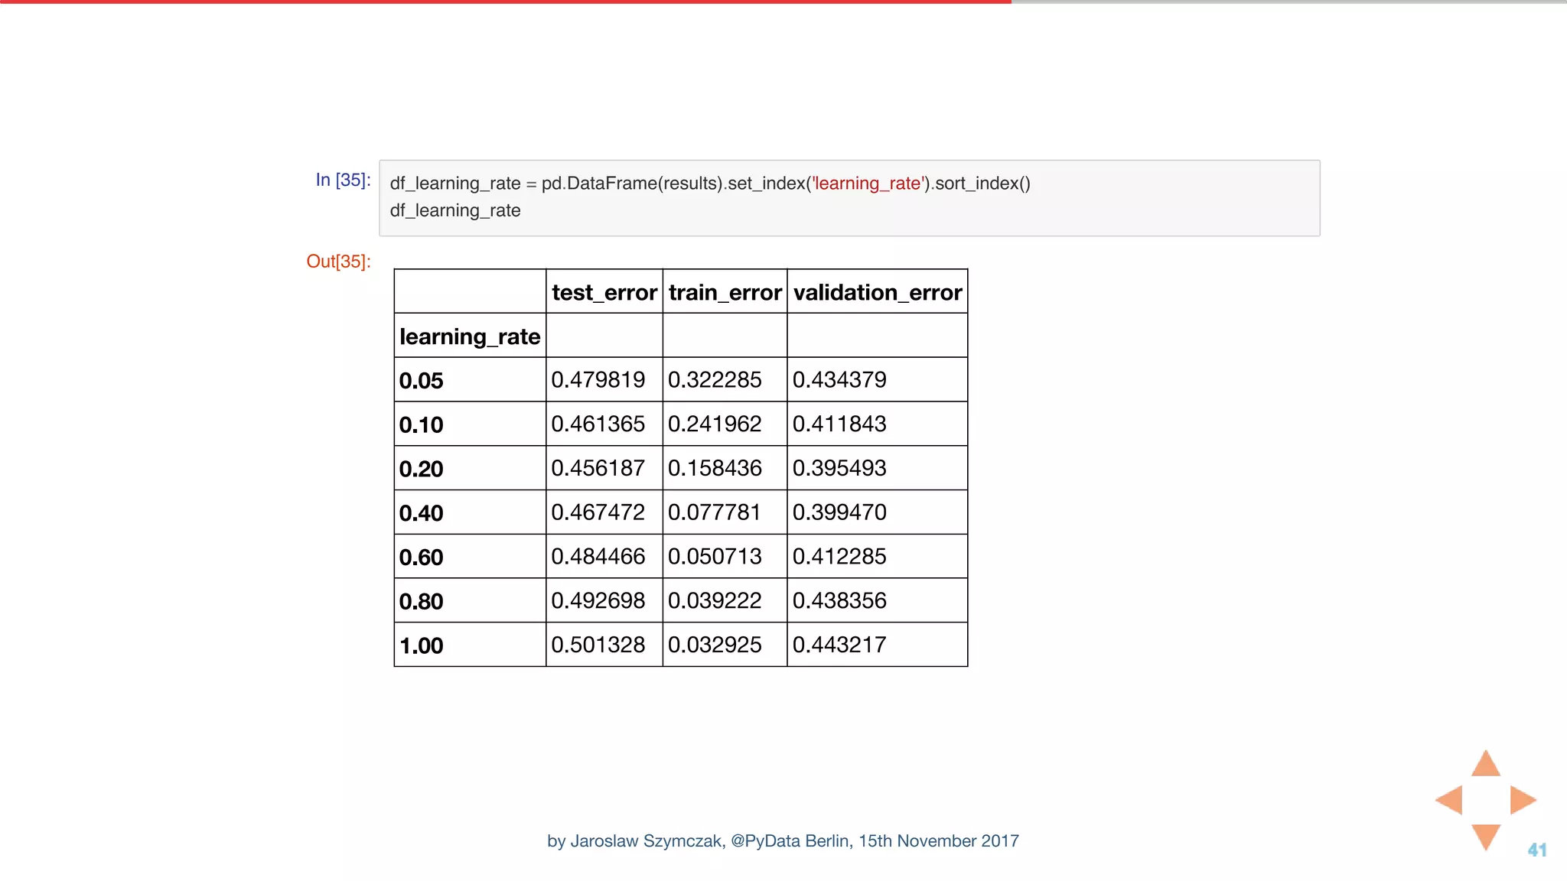Select the In [35] prompt label

tap(343, 180)
